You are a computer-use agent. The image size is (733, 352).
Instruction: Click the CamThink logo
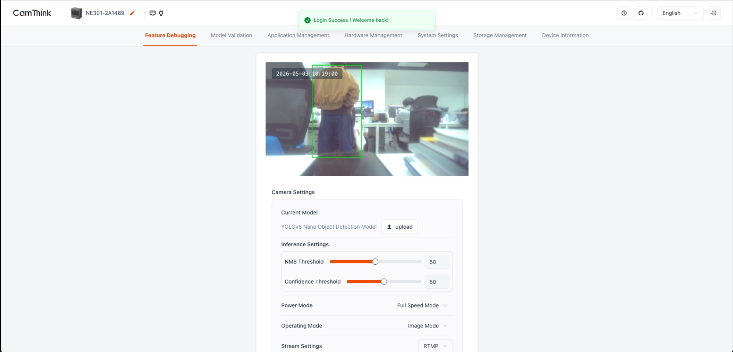click(32, 13)
